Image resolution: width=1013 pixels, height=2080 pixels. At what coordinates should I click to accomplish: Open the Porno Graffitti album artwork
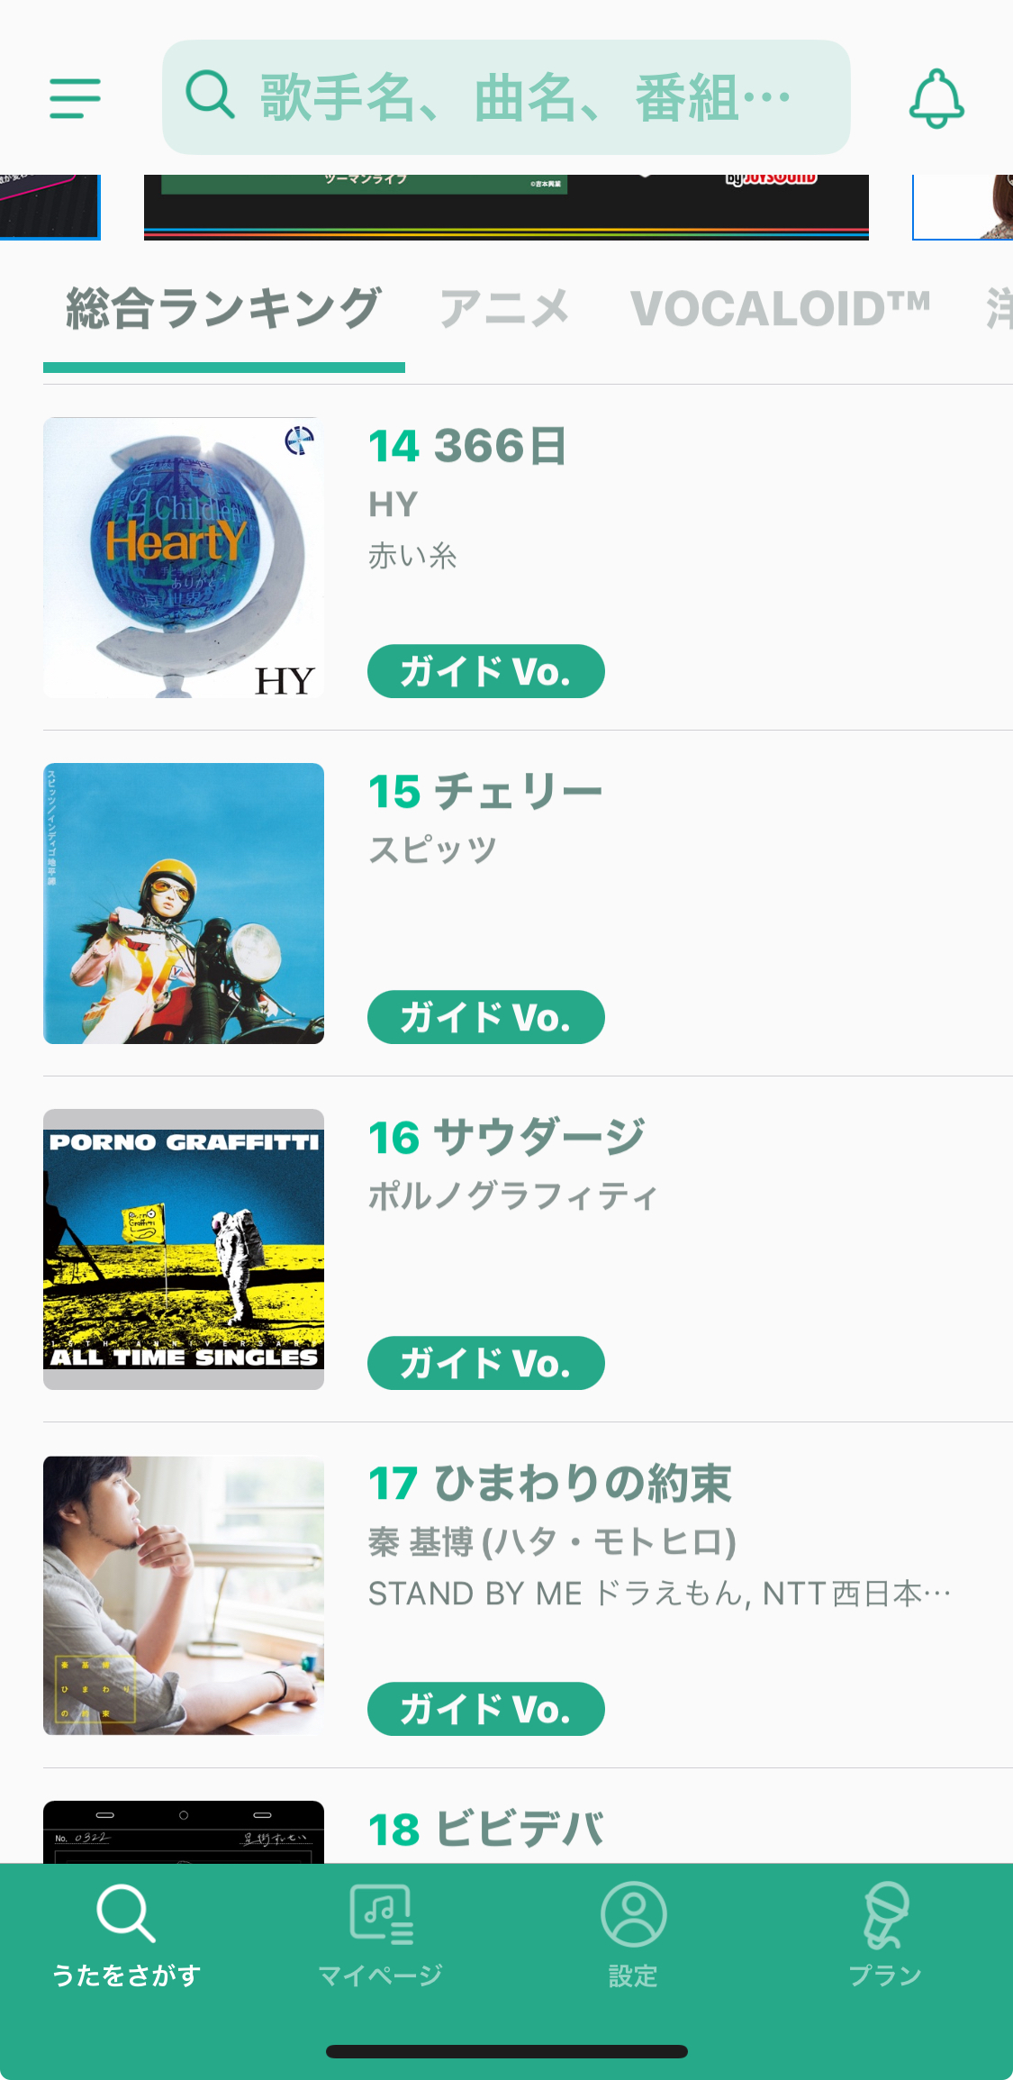click(184, 1249)
